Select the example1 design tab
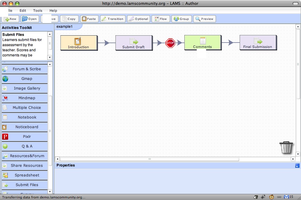This screenshot has width=301, height=200. coord(65,27)
